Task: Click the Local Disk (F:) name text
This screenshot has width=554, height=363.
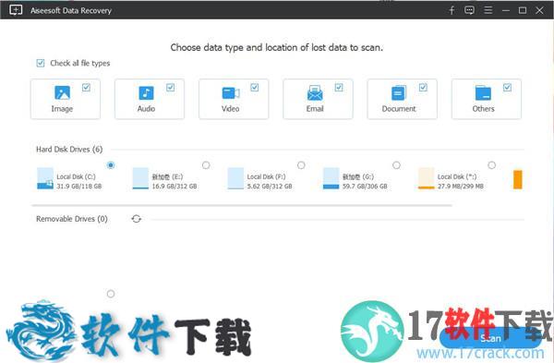Action: pos(267,176)
